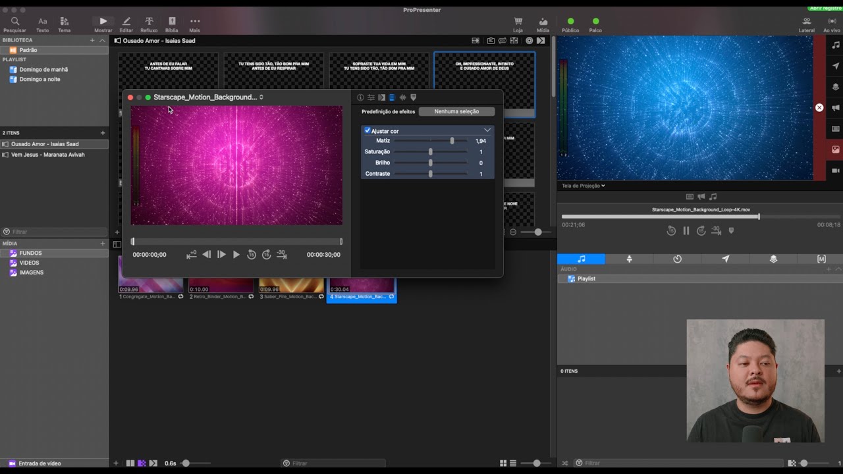Open inspector audio waveform tab
This screenshot has height=474, width=843.
(x=402, y=97)
